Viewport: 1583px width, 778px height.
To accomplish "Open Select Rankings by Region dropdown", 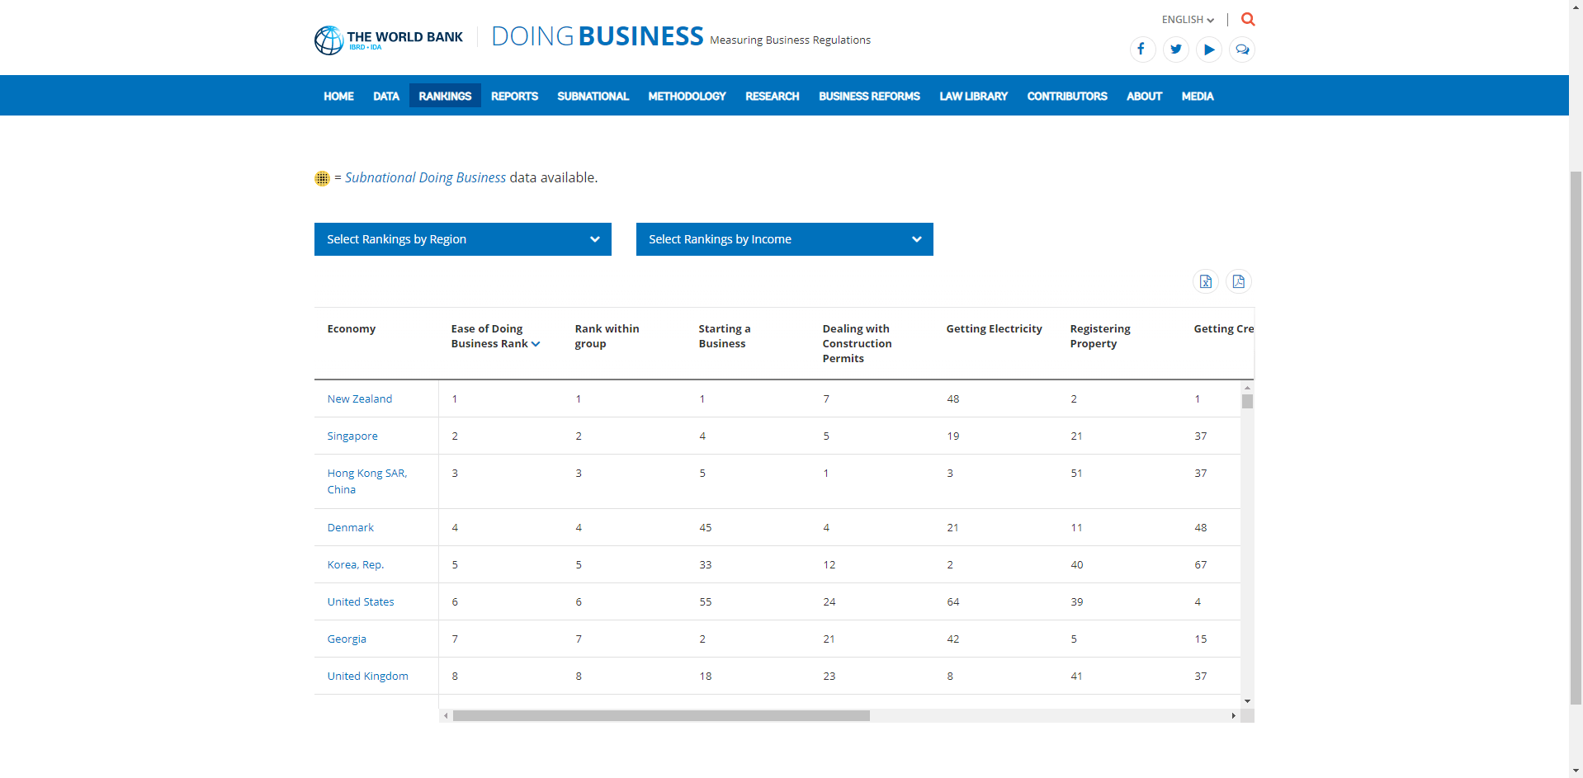I will pyautogui.click(x=463, y=239).
